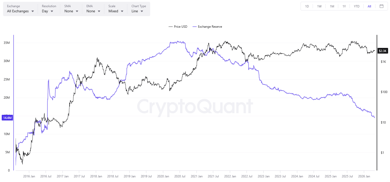
Task: Click the purple Exchange Reserve legend line marker
Action: 194,26
